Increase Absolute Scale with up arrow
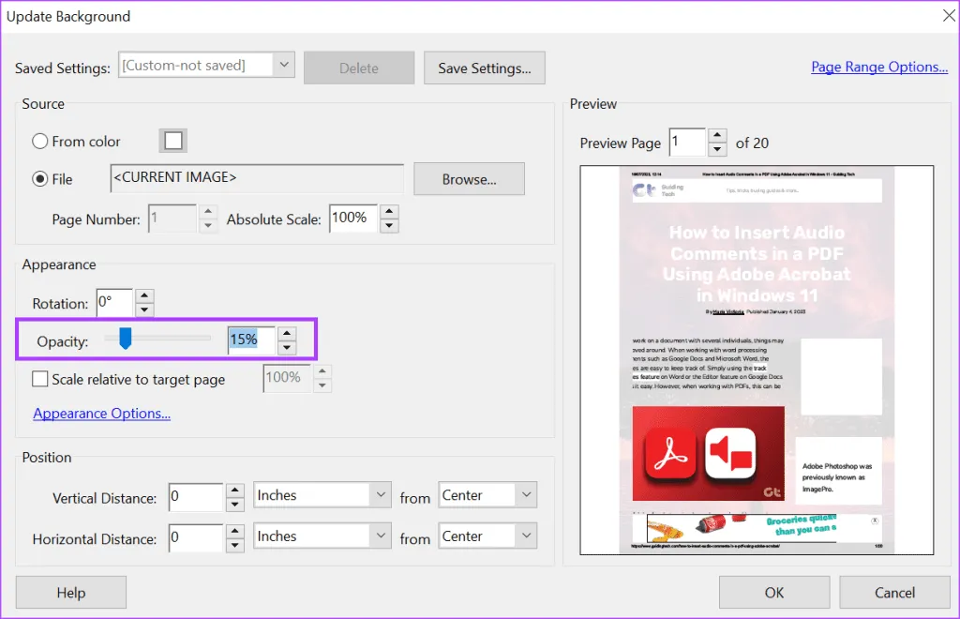The height and width of the screenshot is (619, 960). click(x=389, y=211)
